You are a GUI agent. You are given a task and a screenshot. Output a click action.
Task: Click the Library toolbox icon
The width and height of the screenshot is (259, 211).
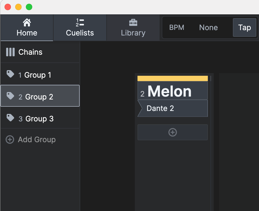point(133,23)
